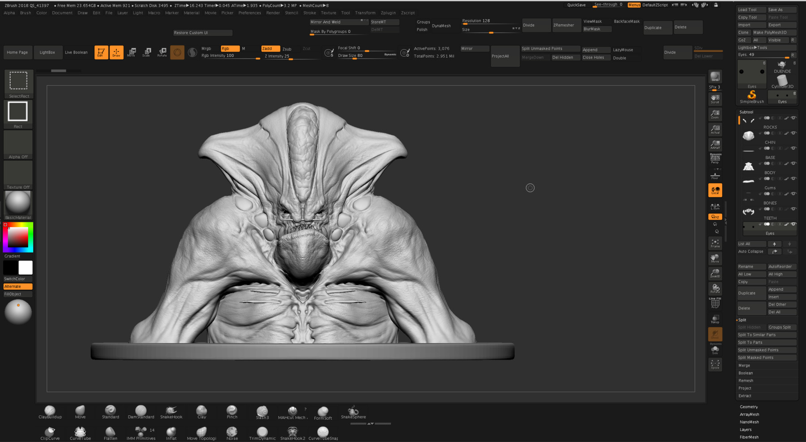Toggle dynamic perspective with the Persp icon

715,157
